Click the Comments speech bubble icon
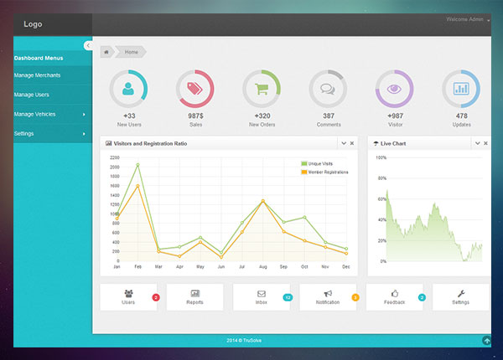 pyautogui.click(x=328, y=88)
